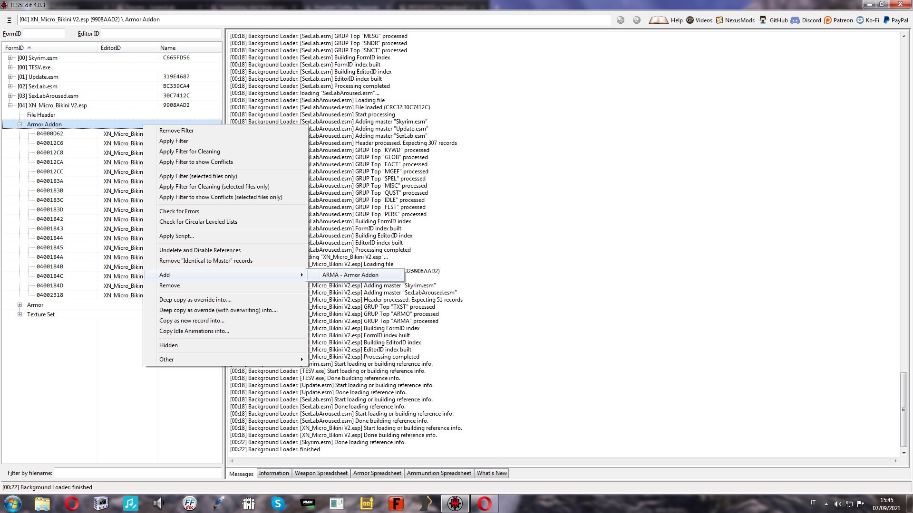Select record 04002318 in the tree
The width and height of the screenshot is (913, 513).
[x=50, y=295]
